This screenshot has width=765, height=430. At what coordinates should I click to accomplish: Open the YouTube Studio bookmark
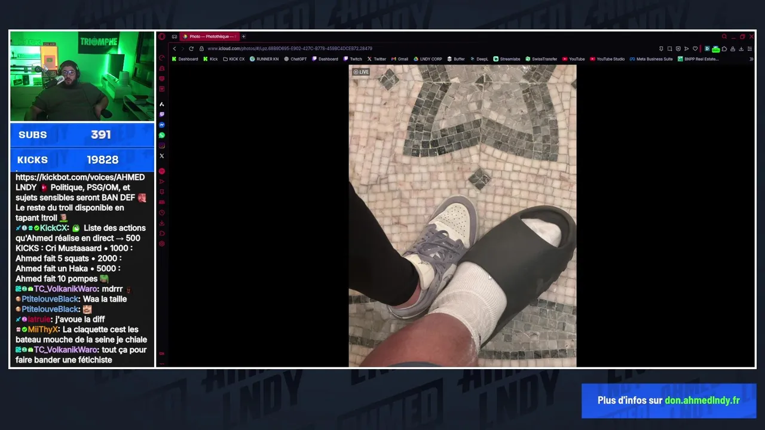click(x=607, y=59)
